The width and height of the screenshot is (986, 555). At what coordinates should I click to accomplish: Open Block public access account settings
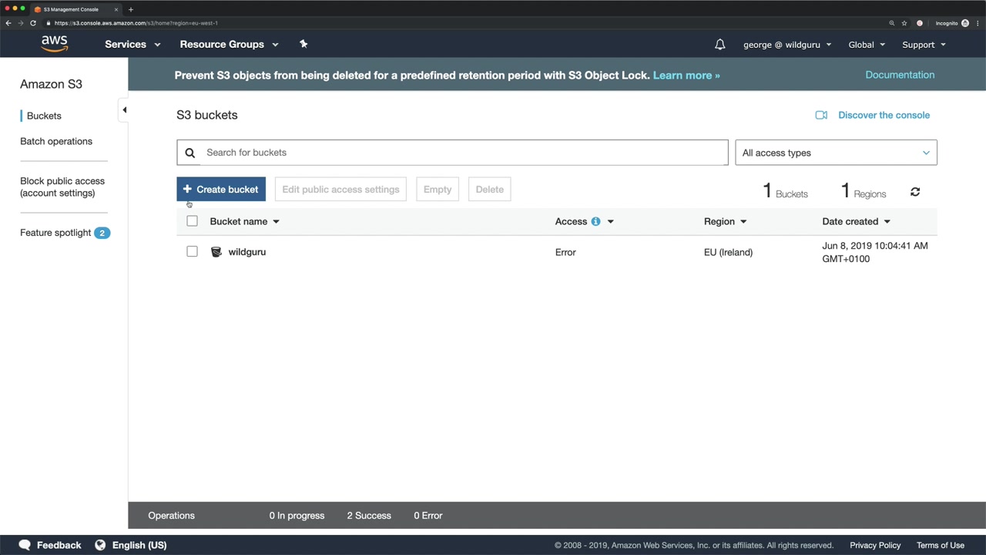click(x=62, y=187)
